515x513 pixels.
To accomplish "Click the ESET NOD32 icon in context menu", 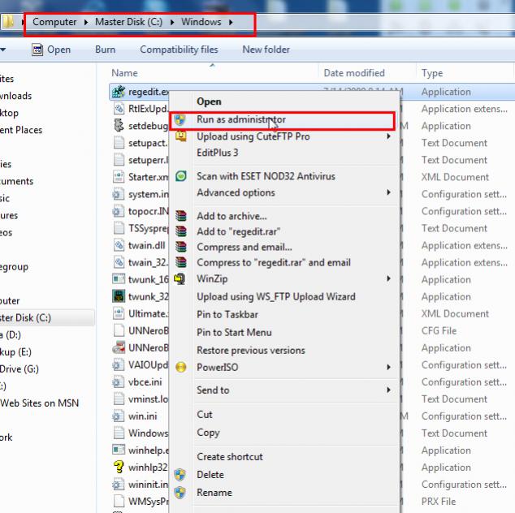I will pos(181,176).
